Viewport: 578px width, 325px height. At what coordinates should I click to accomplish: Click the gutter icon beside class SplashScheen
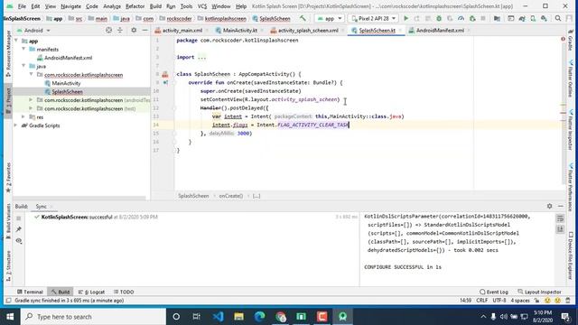coord(164,74)
